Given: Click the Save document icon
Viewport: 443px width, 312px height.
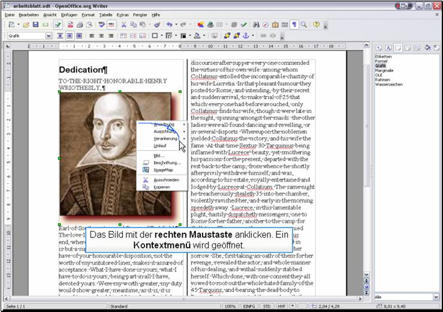Looking at the screenshot, I should click(x=36, y=25).
